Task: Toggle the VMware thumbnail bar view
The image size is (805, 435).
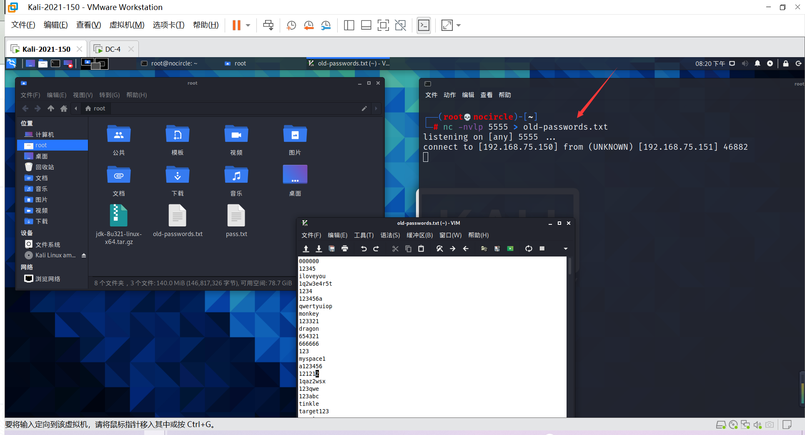Action: (366, 25)
